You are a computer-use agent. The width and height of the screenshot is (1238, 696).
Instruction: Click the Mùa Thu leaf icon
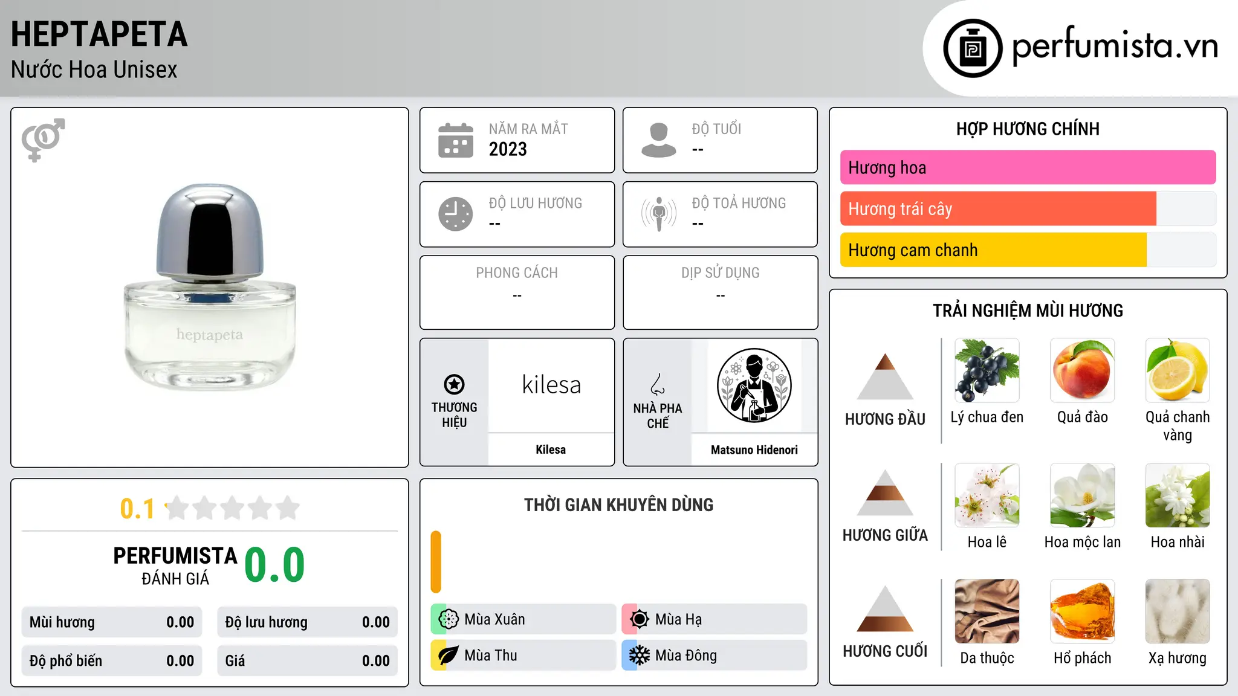click(449, 656)
